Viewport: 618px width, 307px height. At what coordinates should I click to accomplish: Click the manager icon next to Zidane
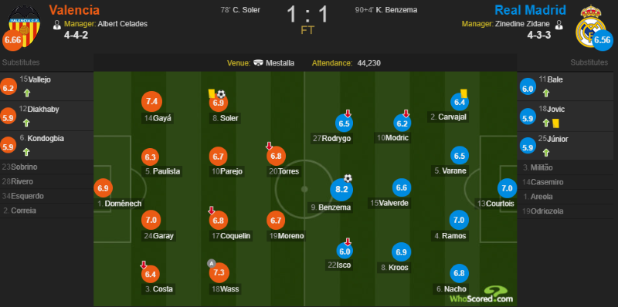tap(559, 25)
